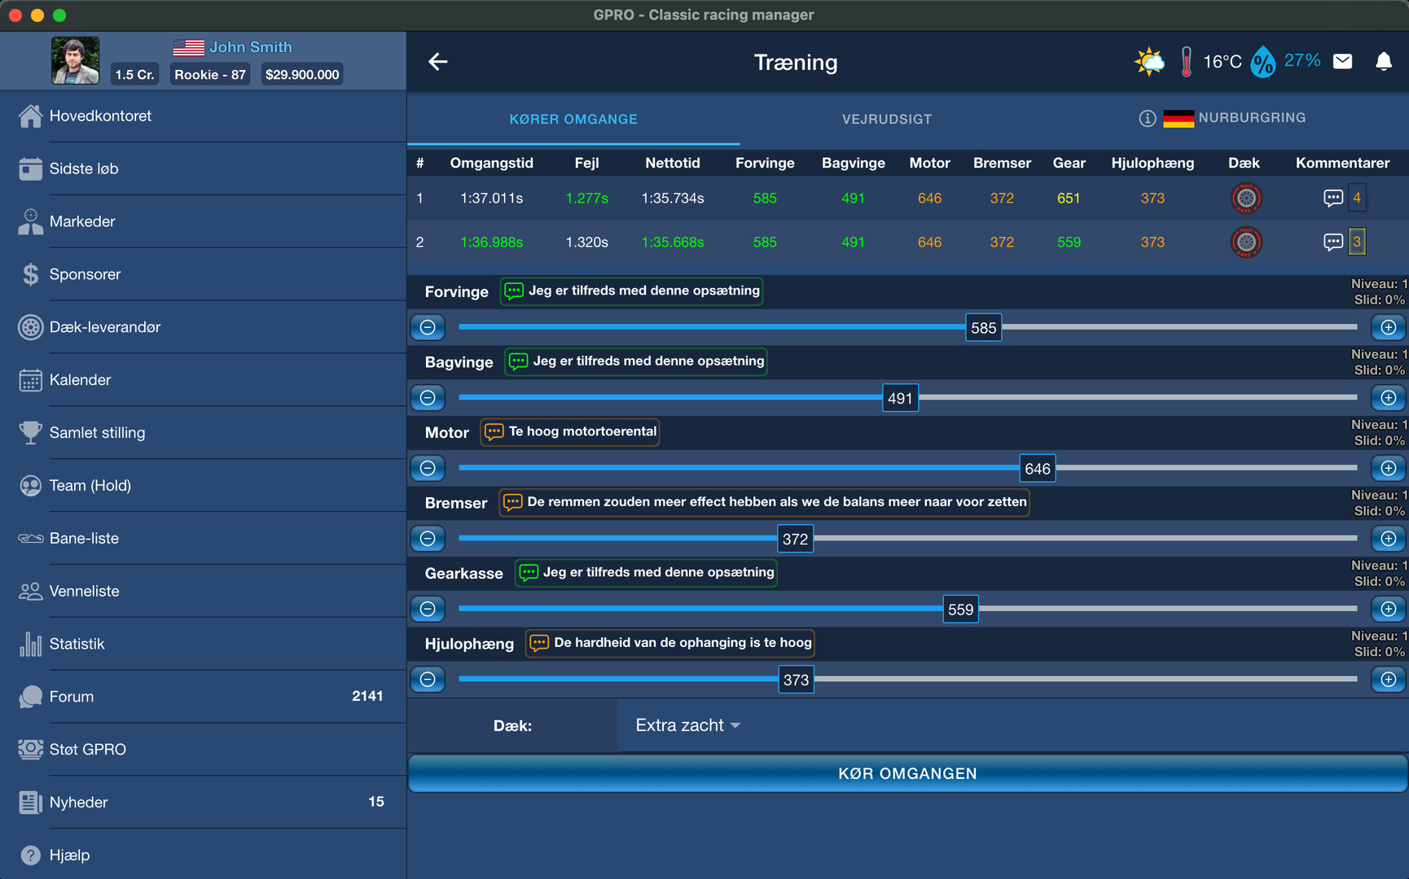Click the Bagvinge slider handle at 491
The width and height of the screenshot is (1409, 879).
coord(900,398)
